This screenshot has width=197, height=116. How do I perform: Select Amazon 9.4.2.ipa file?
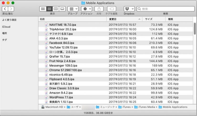click(x=116, y=93)
